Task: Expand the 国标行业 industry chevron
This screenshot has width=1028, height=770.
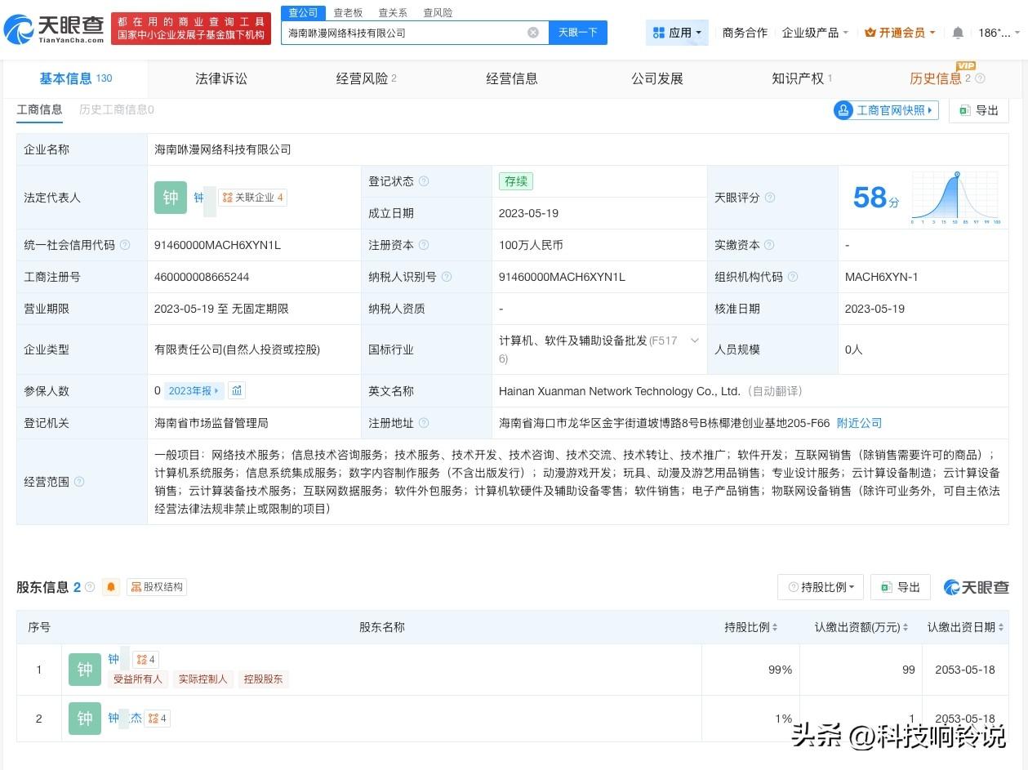Action: (x=695, y=340)
